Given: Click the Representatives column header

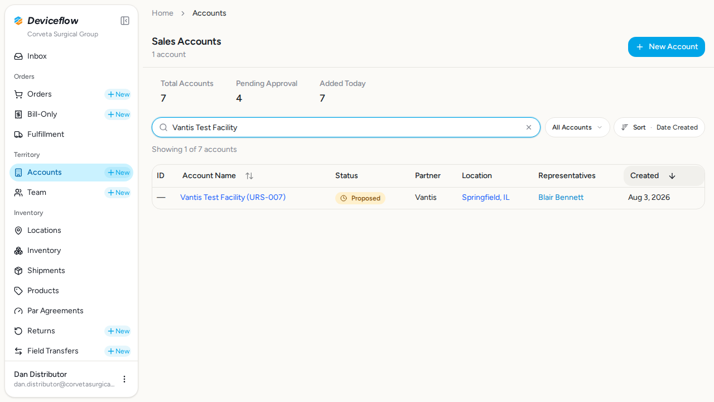Looking at the screenshot, I should (567, 176).
